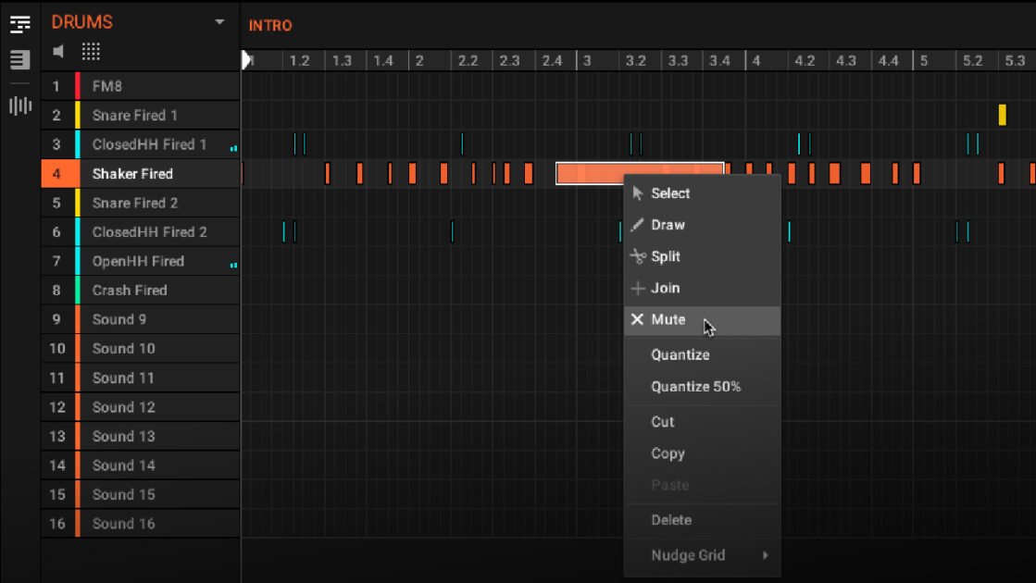Click the Select arrow icon in menu
The height and width of the screenshot is (583, 1036).
pyautogui.click(x=638, y=193)
